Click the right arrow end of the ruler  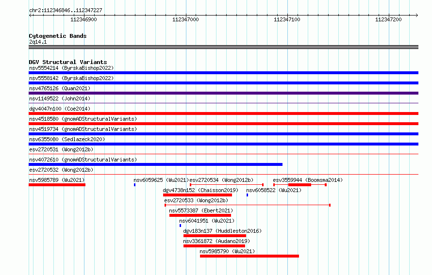tap(416, 15)
